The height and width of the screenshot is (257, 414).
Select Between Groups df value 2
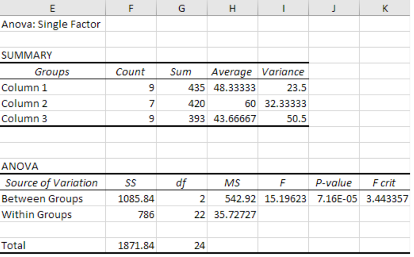182,198
